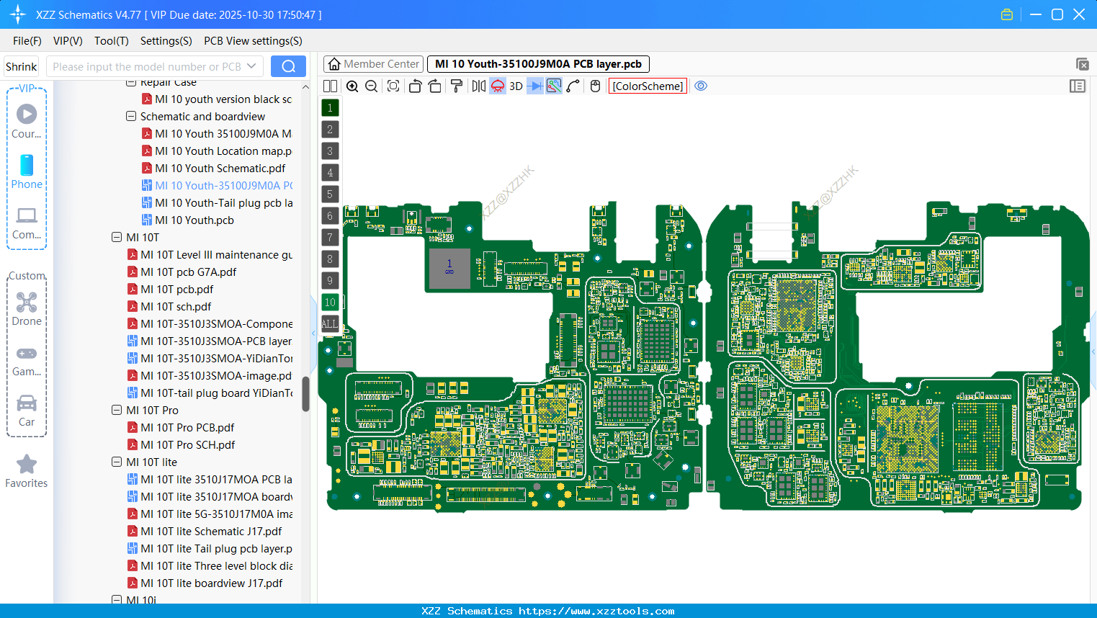
Task: Toggle the split-screen view icon
Action: pos(330,86)
